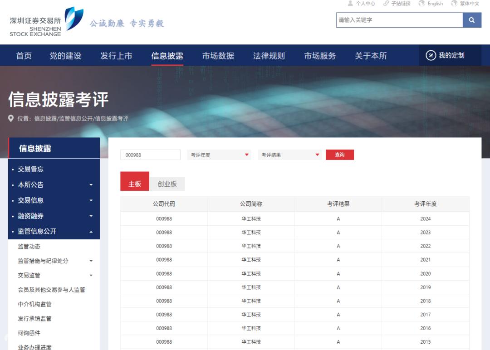Collapse the 监管信息公开 sidebar section
Viewport: 490px width, 350px height.
pyautogui.click(x=91, y=232)
